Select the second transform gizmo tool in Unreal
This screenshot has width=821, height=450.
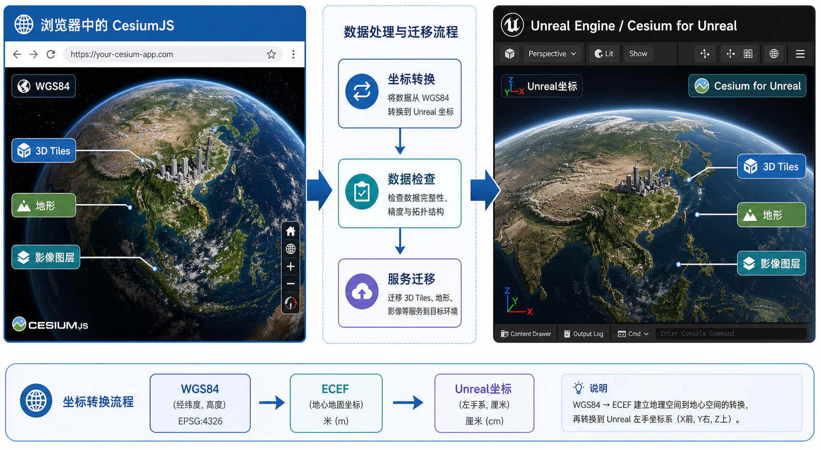point(731,54)
